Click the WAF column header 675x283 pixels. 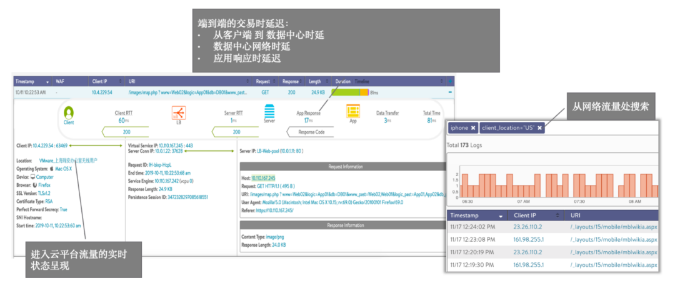(59, 81)
